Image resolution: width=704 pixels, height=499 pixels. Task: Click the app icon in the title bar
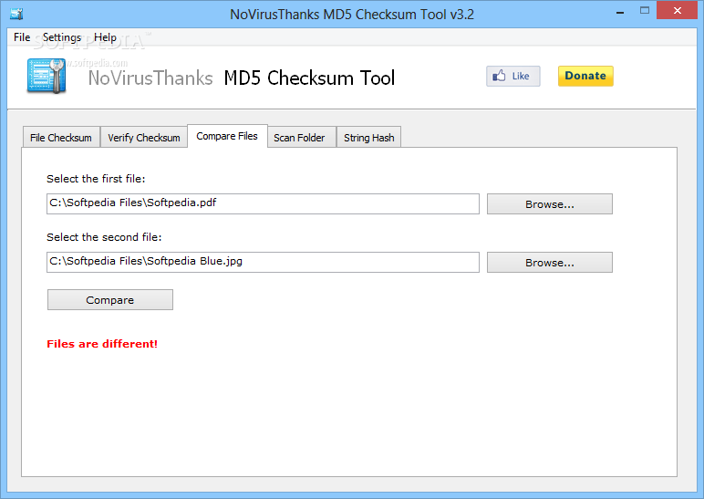[16, 14]
